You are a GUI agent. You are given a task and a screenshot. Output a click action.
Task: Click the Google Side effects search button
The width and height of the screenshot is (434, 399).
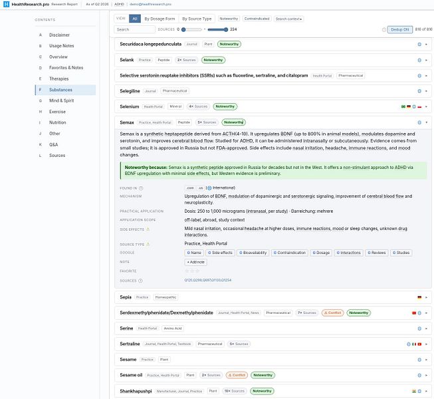tap(220, 253)
